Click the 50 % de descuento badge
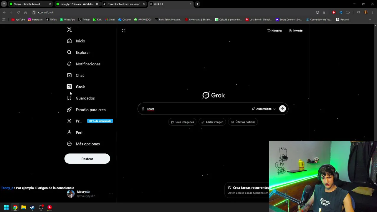The image size is (377, 212). coord(100,121)
